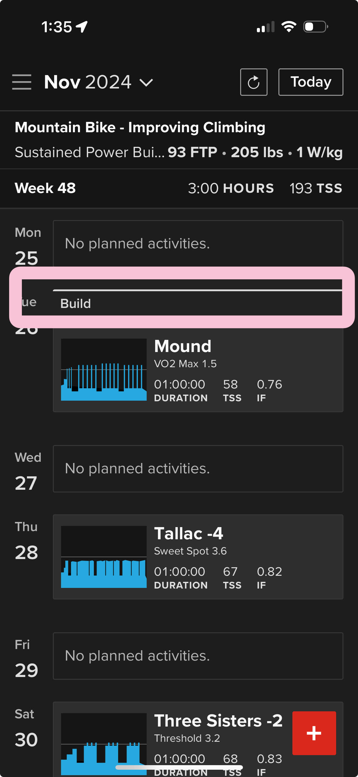Screen dimensions: 358x777
Task: Tap the Wi-Fi status icon
Action: click(x=289, y=27)
